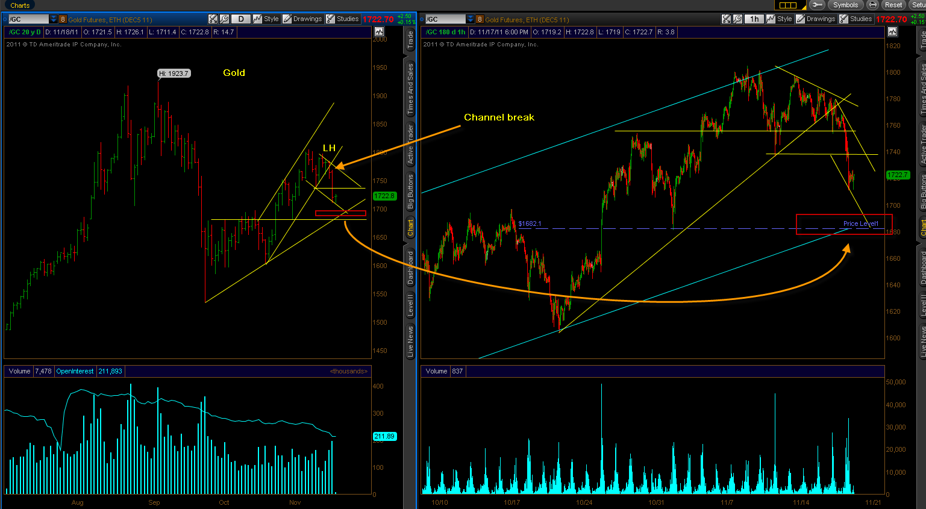This screenshot has width=926, height=509.
Task: Open Drawings pencil tool in right chart
Action: pyautogui.click(x=816, y=19)
